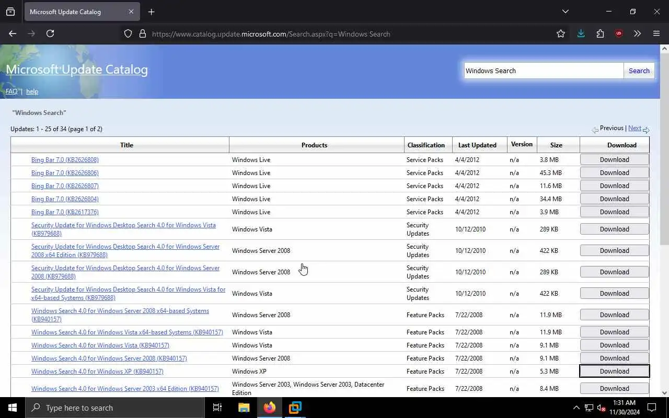Click the Firefox taskbar icon
The height and width of the screenshot is (418, 669).
tap(270, 408)
